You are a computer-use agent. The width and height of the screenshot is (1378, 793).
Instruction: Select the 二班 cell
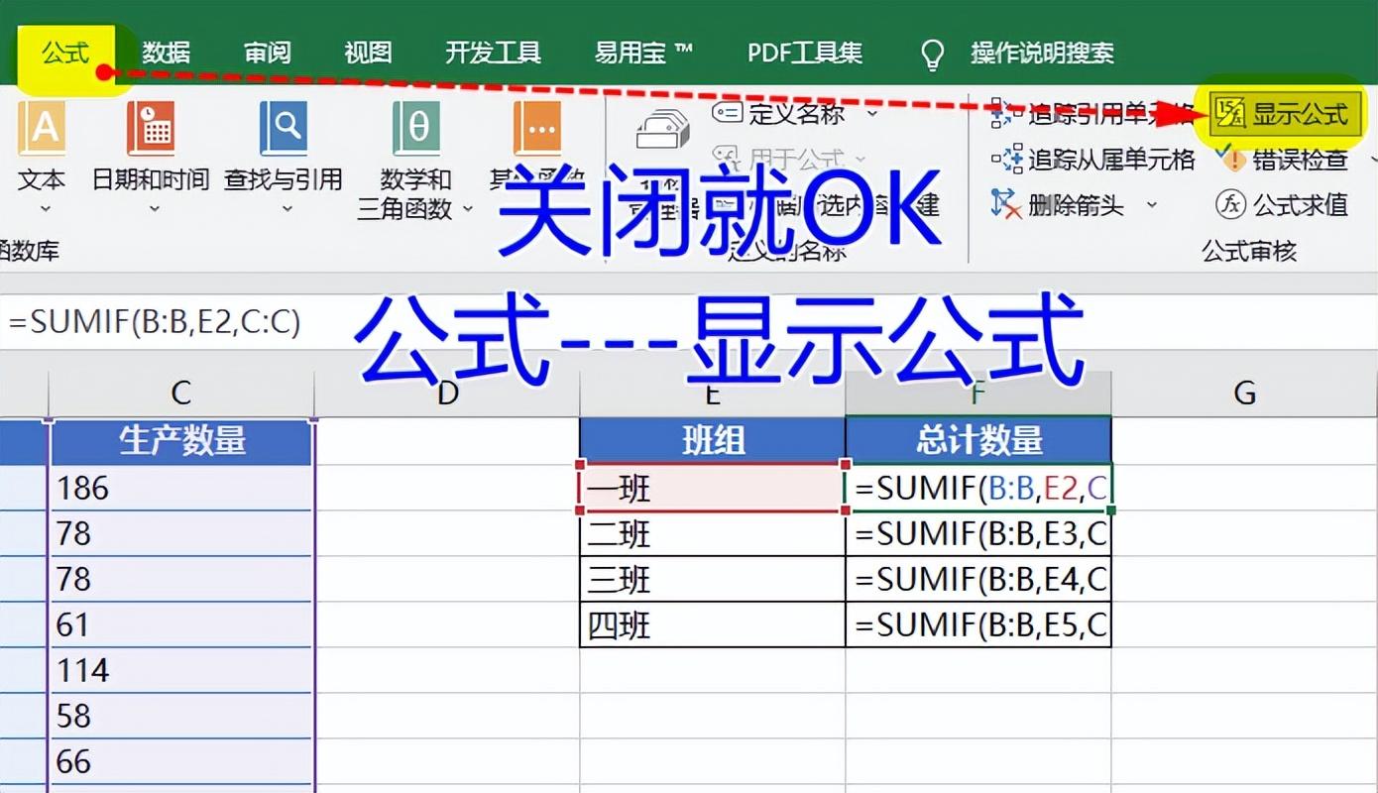click(713, 533)
